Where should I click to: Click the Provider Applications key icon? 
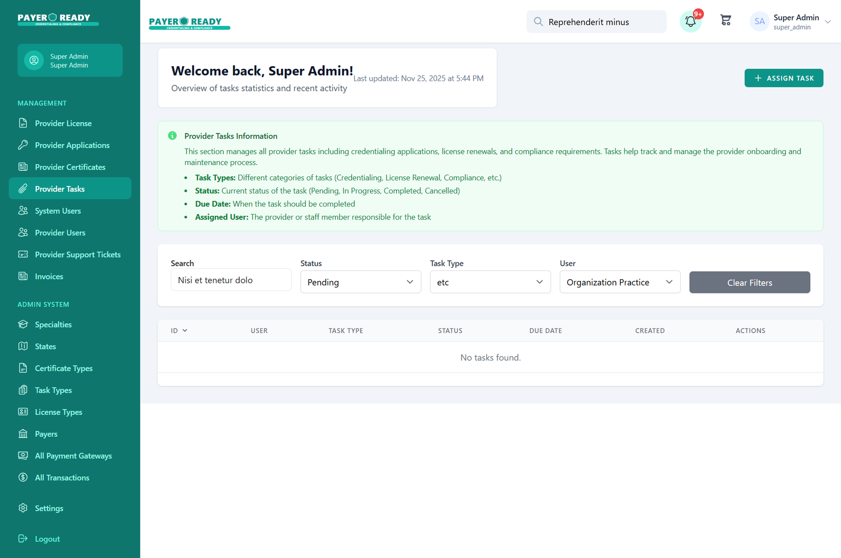(x=23, y=145)
